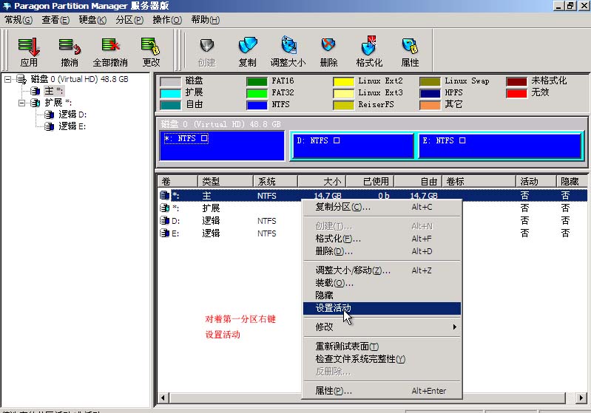Click the D: NTFS block in disk map
The width and height of the screenshot is (591, 413).
pyautogui.click(x=353, y=146)
